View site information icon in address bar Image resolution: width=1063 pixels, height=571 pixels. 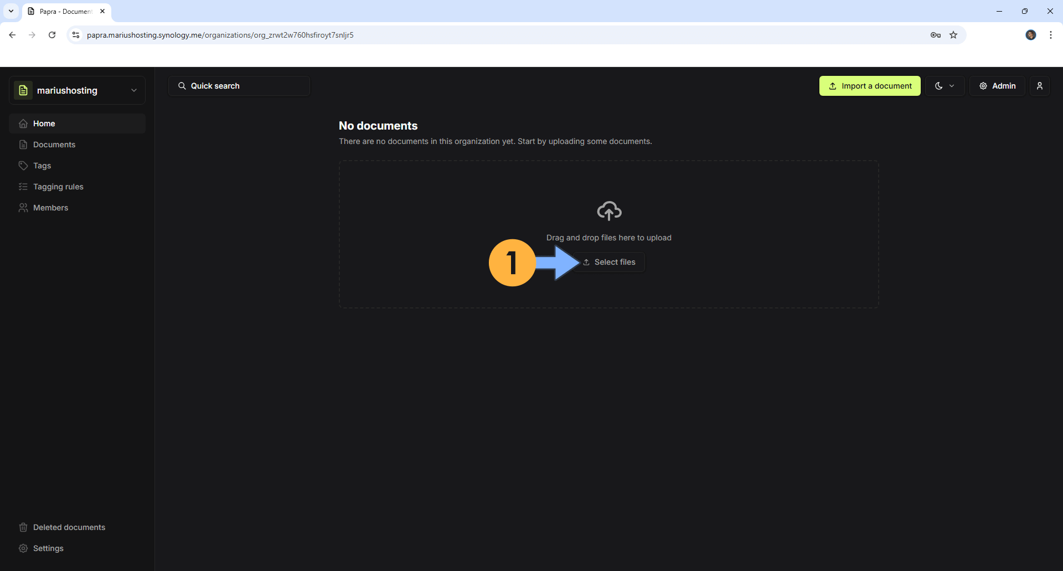[76, 35]
